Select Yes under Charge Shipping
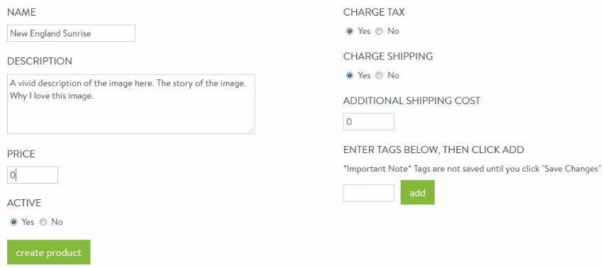Image resolution: width=603 pixels, height=268 pixels. pyautogui.click(x=350, y=76)
